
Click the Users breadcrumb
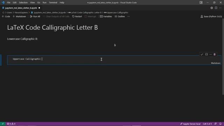click(9, 13)
